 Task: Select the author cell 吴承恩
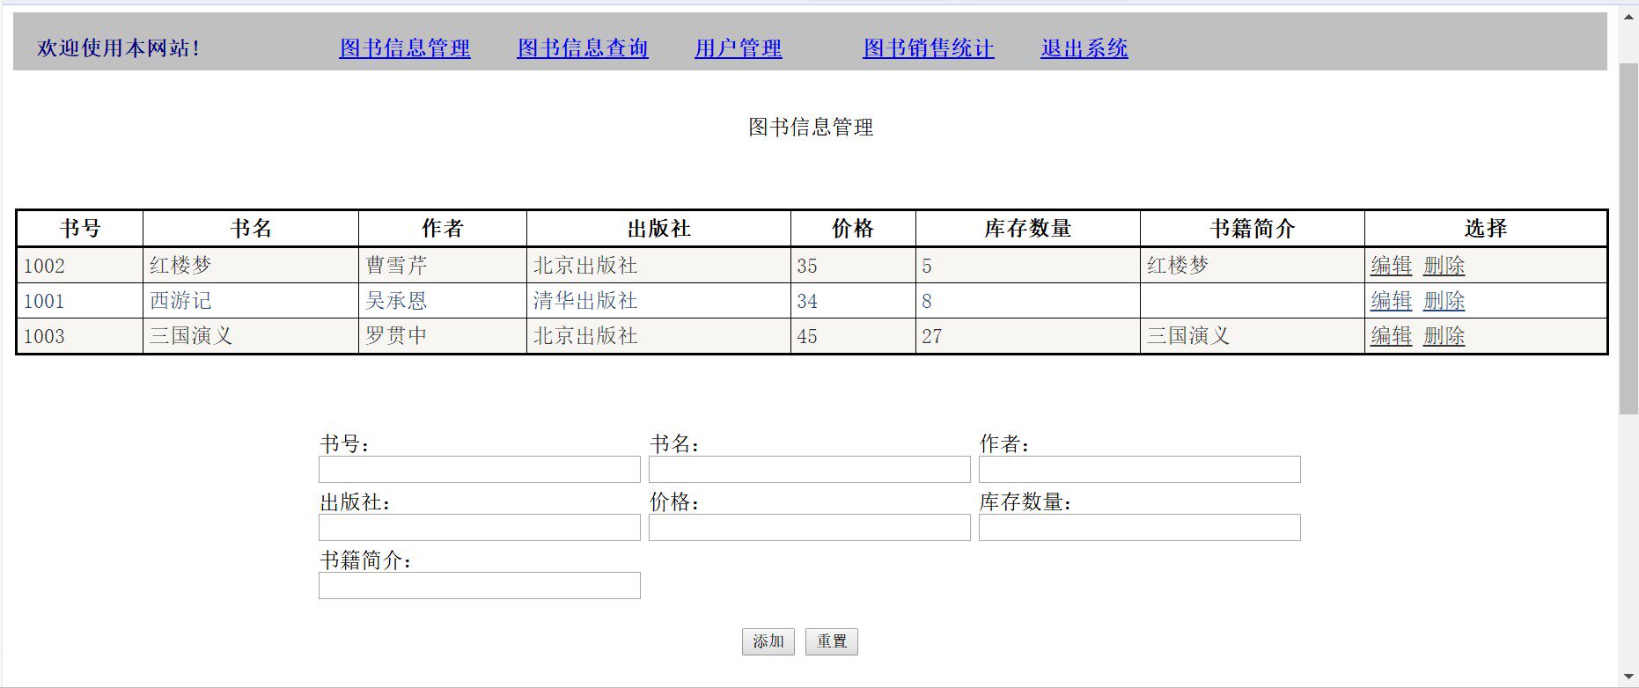click(443, 300)
